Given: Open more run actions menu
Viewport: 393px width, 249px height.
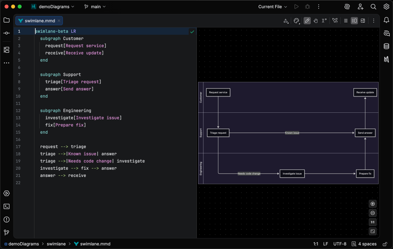Looking at the screenshot, I should (x=318, y=7).
